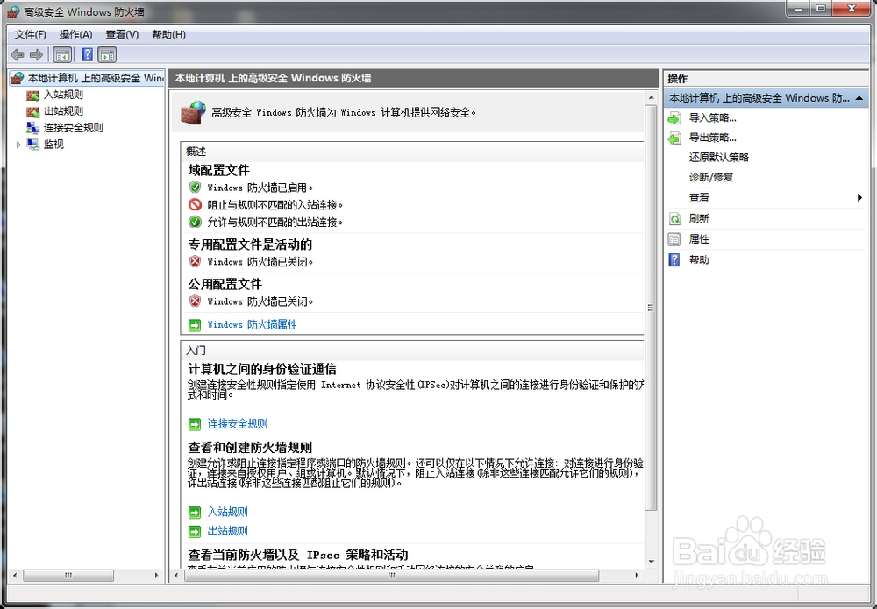Image resolution: width=877 pixels, height=609 pixels.
Task: Click 属性 text in the action pane
Action: click(699, 240)
